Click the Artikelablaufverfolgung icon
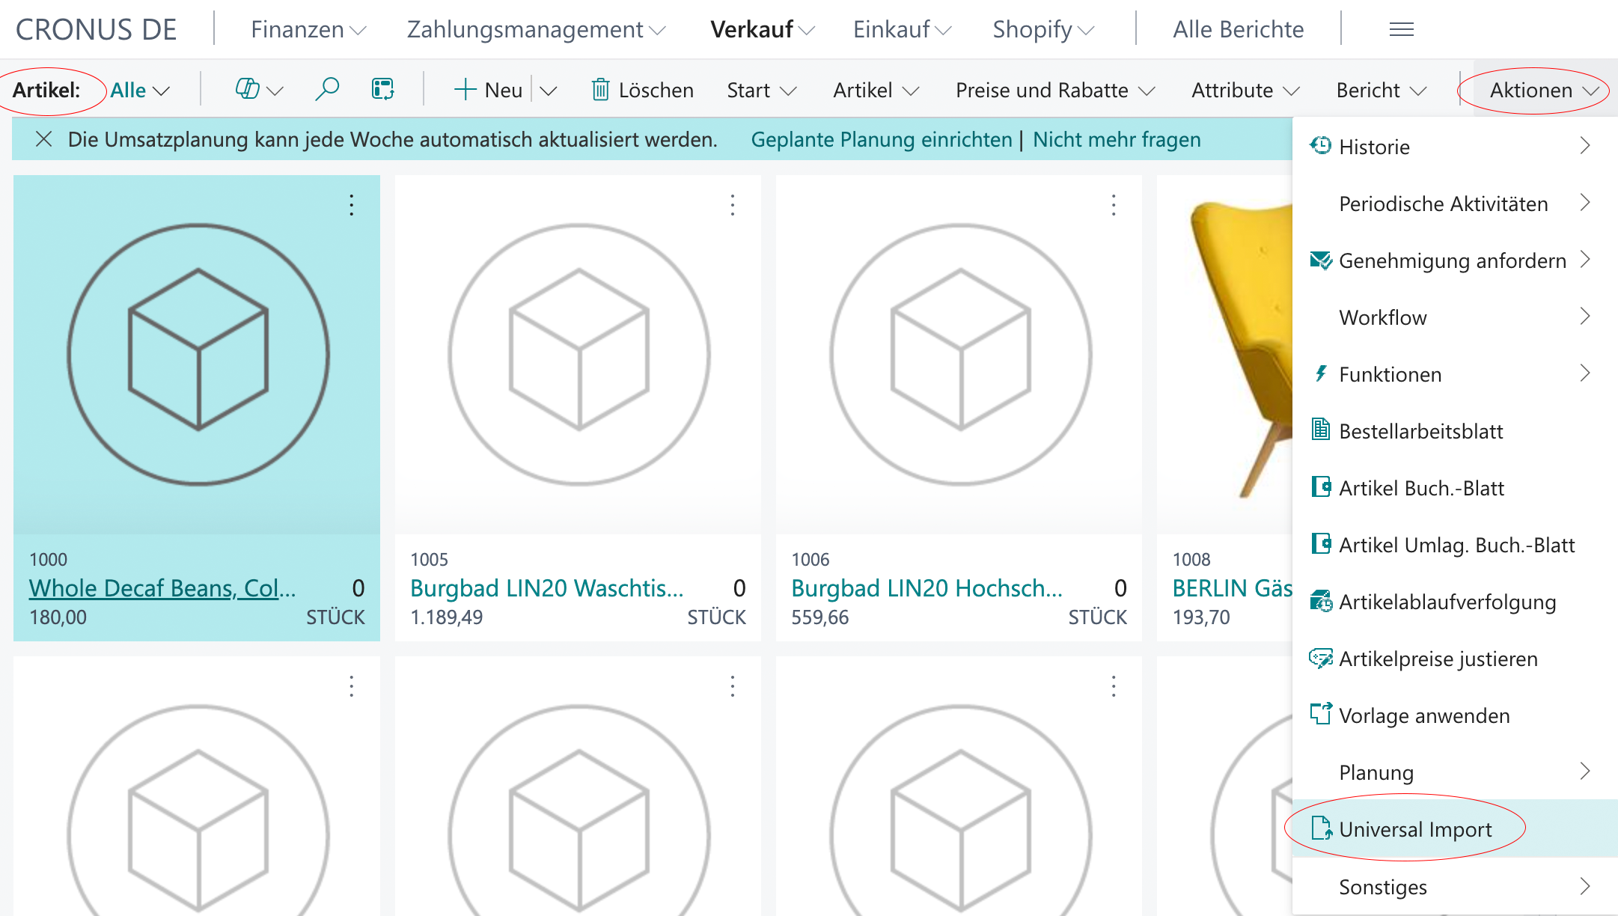The height and width of the screenshot is (916, 1618). 1321,601
